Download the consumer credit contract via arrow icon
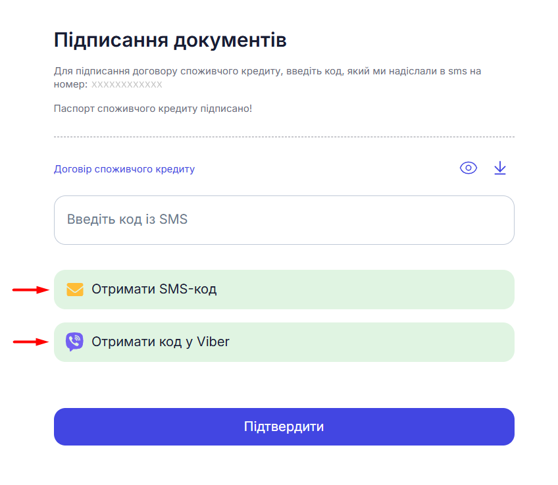Screen dimensions: 558x485 point(500,168)
